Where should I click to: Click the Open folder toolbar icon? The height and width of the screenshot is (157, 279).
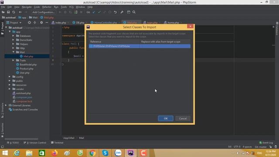(3, 12)
